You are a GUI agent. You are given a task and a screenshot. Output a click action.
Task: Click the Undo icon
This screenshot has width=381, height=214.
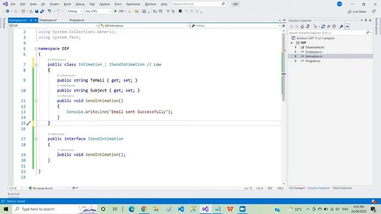(49, 11)
